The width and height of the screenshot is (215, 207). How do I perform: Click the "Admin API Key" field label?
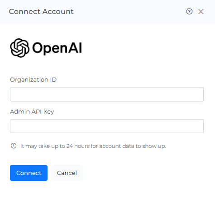pyautogui.click(x=32, y=112)
